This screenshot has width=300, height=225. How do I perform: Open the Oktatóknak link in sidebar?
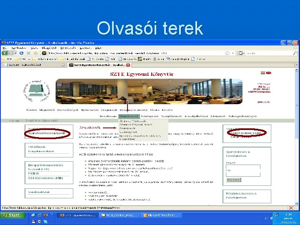37,147
